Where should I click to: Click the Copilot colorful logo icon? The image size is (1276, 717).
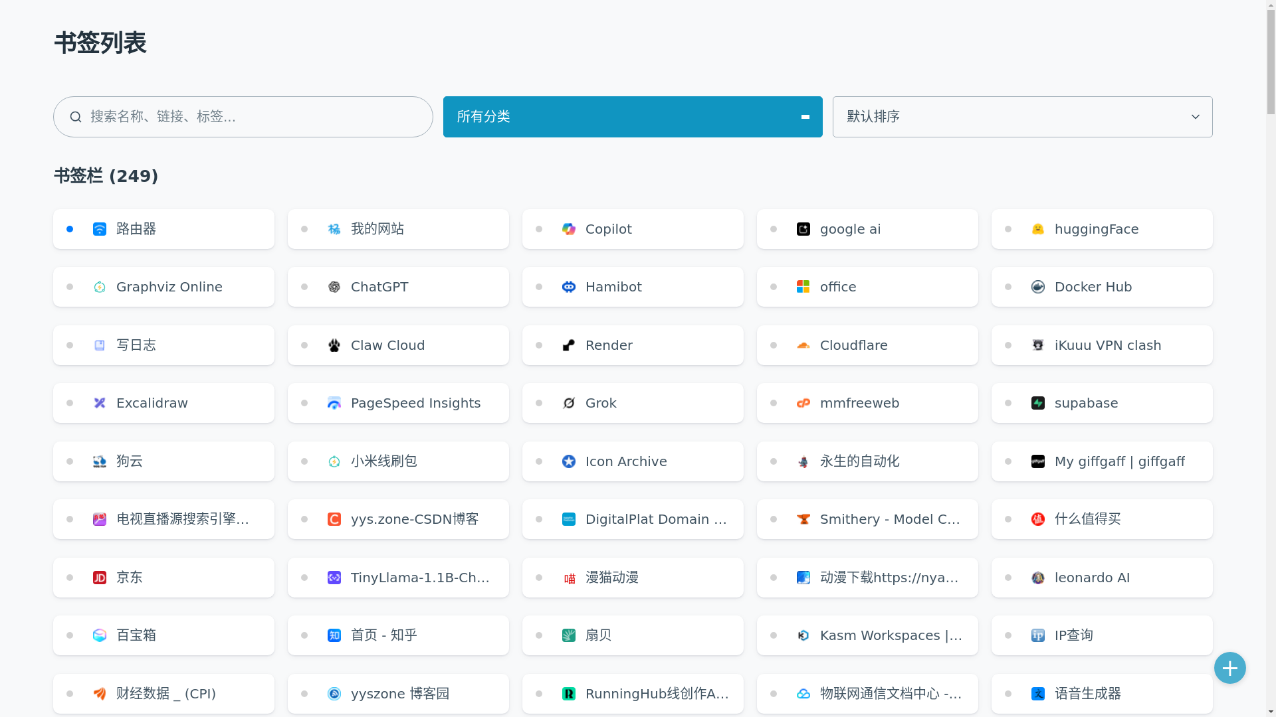tap(569, 229)
